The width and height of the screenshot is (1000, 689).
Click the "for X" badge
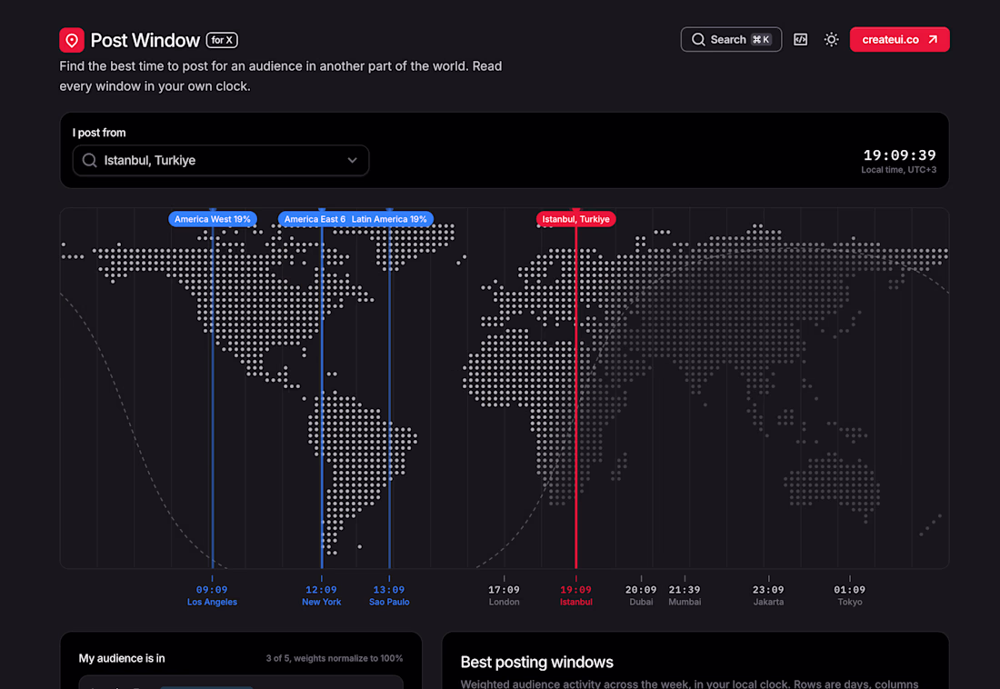(222, 40)
